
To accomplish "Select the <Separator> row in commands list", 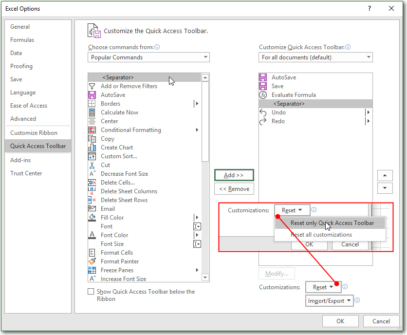I will [144, 77].
